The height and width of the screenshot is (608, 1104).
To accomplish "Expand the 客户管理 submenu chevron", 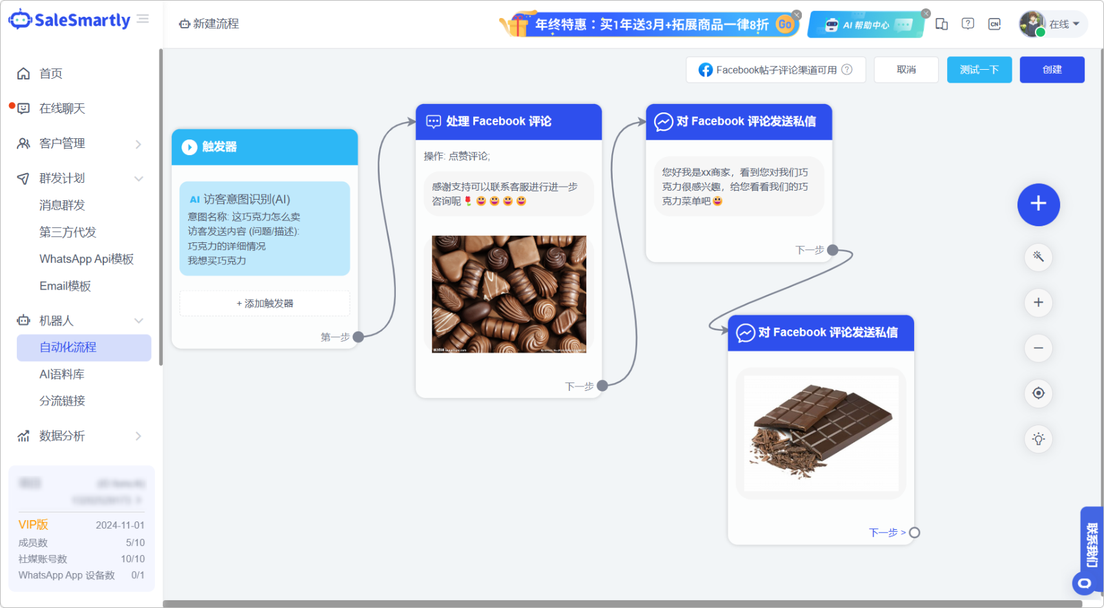I will (138, 144).
